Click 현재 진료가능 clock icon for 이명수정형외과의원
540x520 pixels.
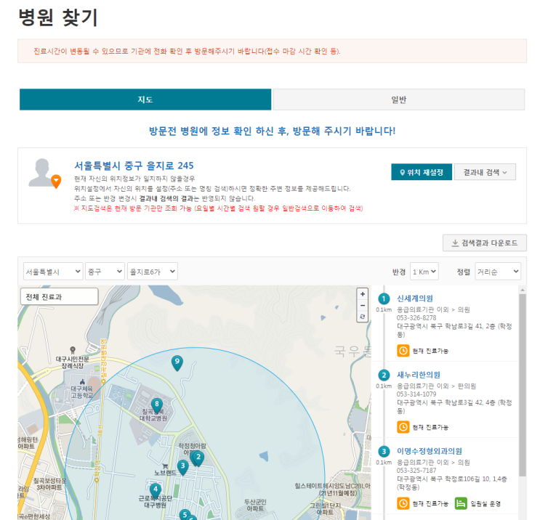tap(403, 503)
